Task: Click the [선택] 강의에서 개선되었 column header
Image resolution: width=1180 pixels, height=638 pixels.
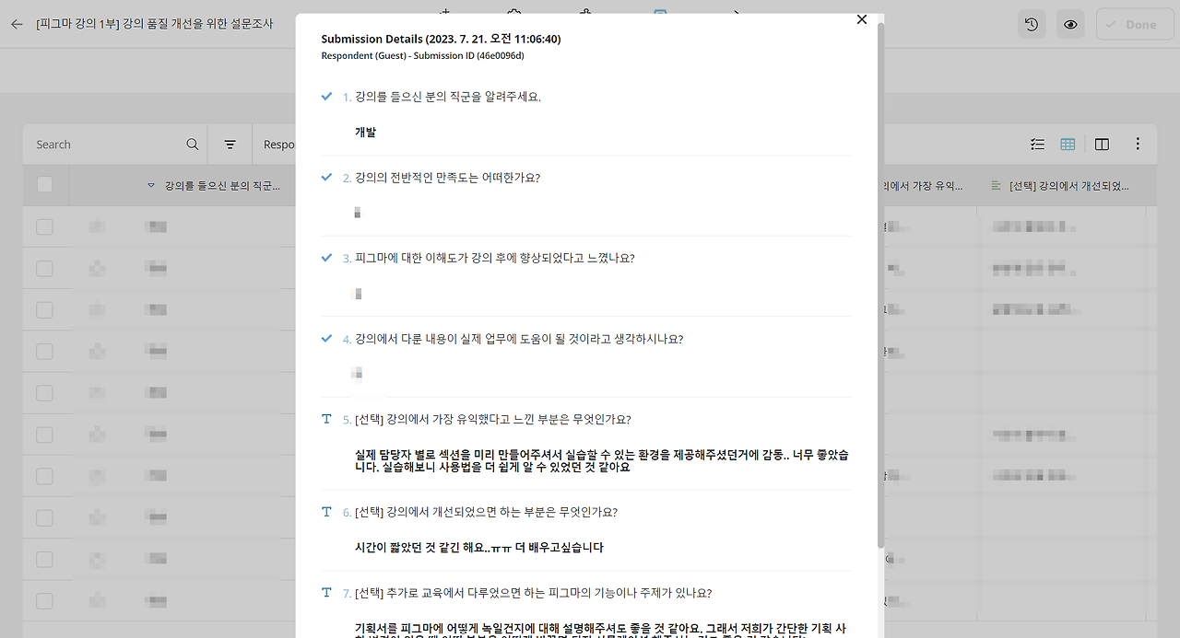Action: coord(1069,186)
